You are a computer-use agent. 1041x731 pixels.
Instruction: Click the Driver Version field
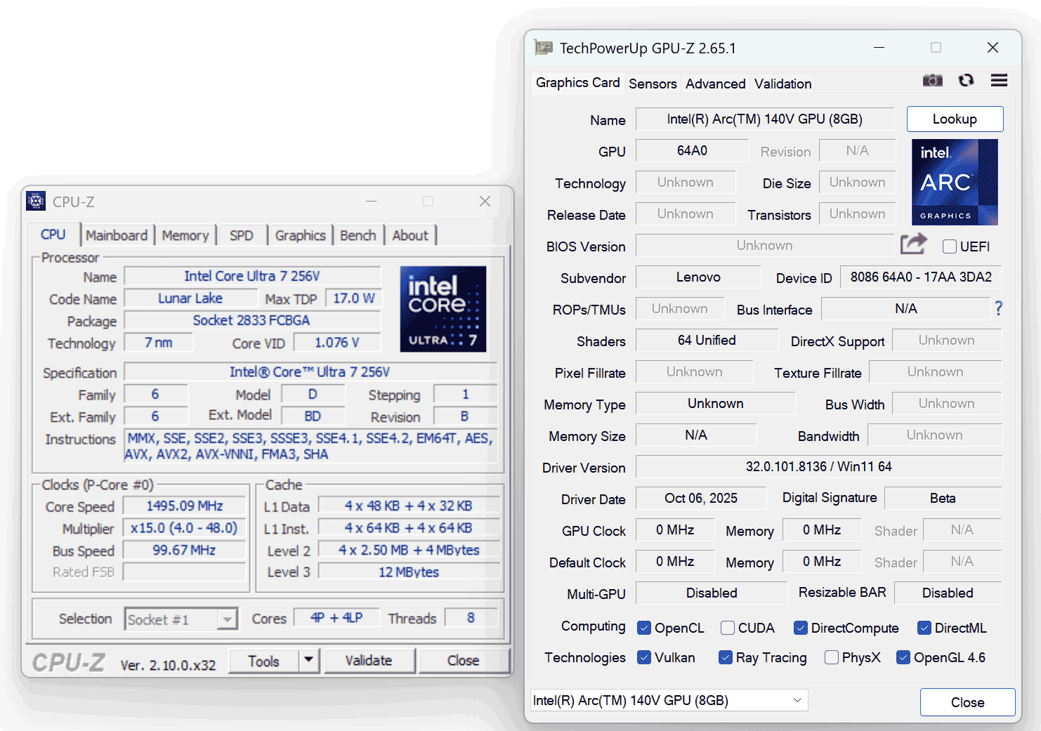coord(818,467)
